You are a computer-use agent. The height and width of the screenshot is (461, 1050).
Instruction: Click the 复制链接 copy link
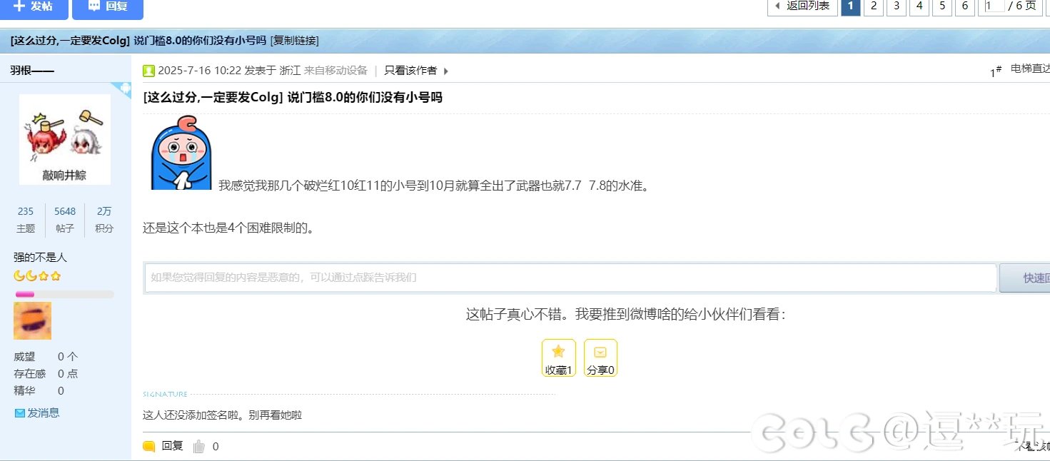[295, 41]
